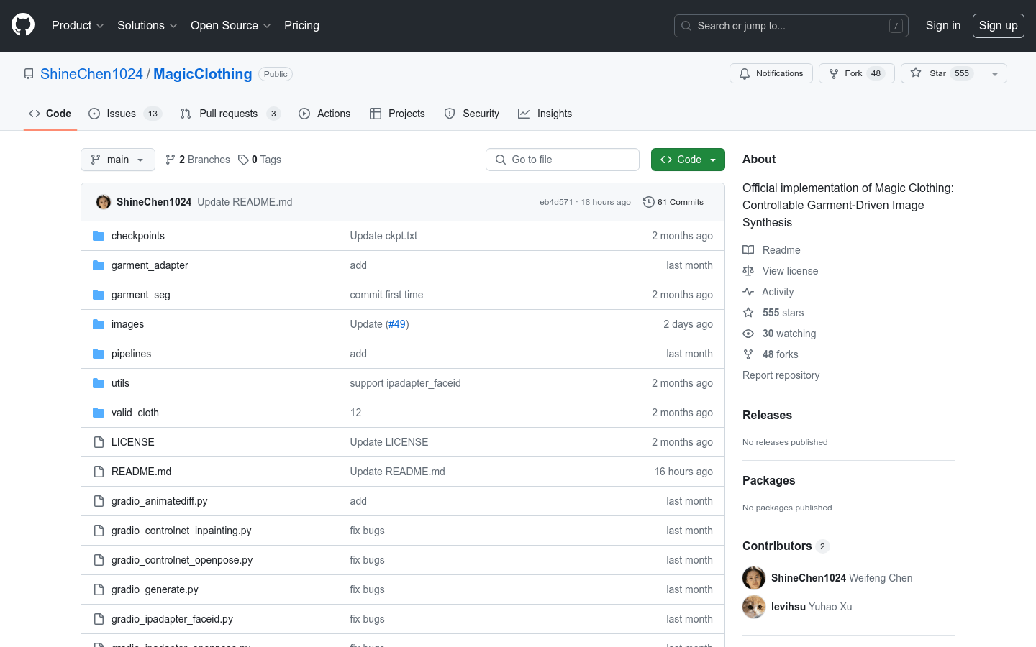Click the LICENSE file icon
Screen dimensions: 1036x647
tap(99, 442)
